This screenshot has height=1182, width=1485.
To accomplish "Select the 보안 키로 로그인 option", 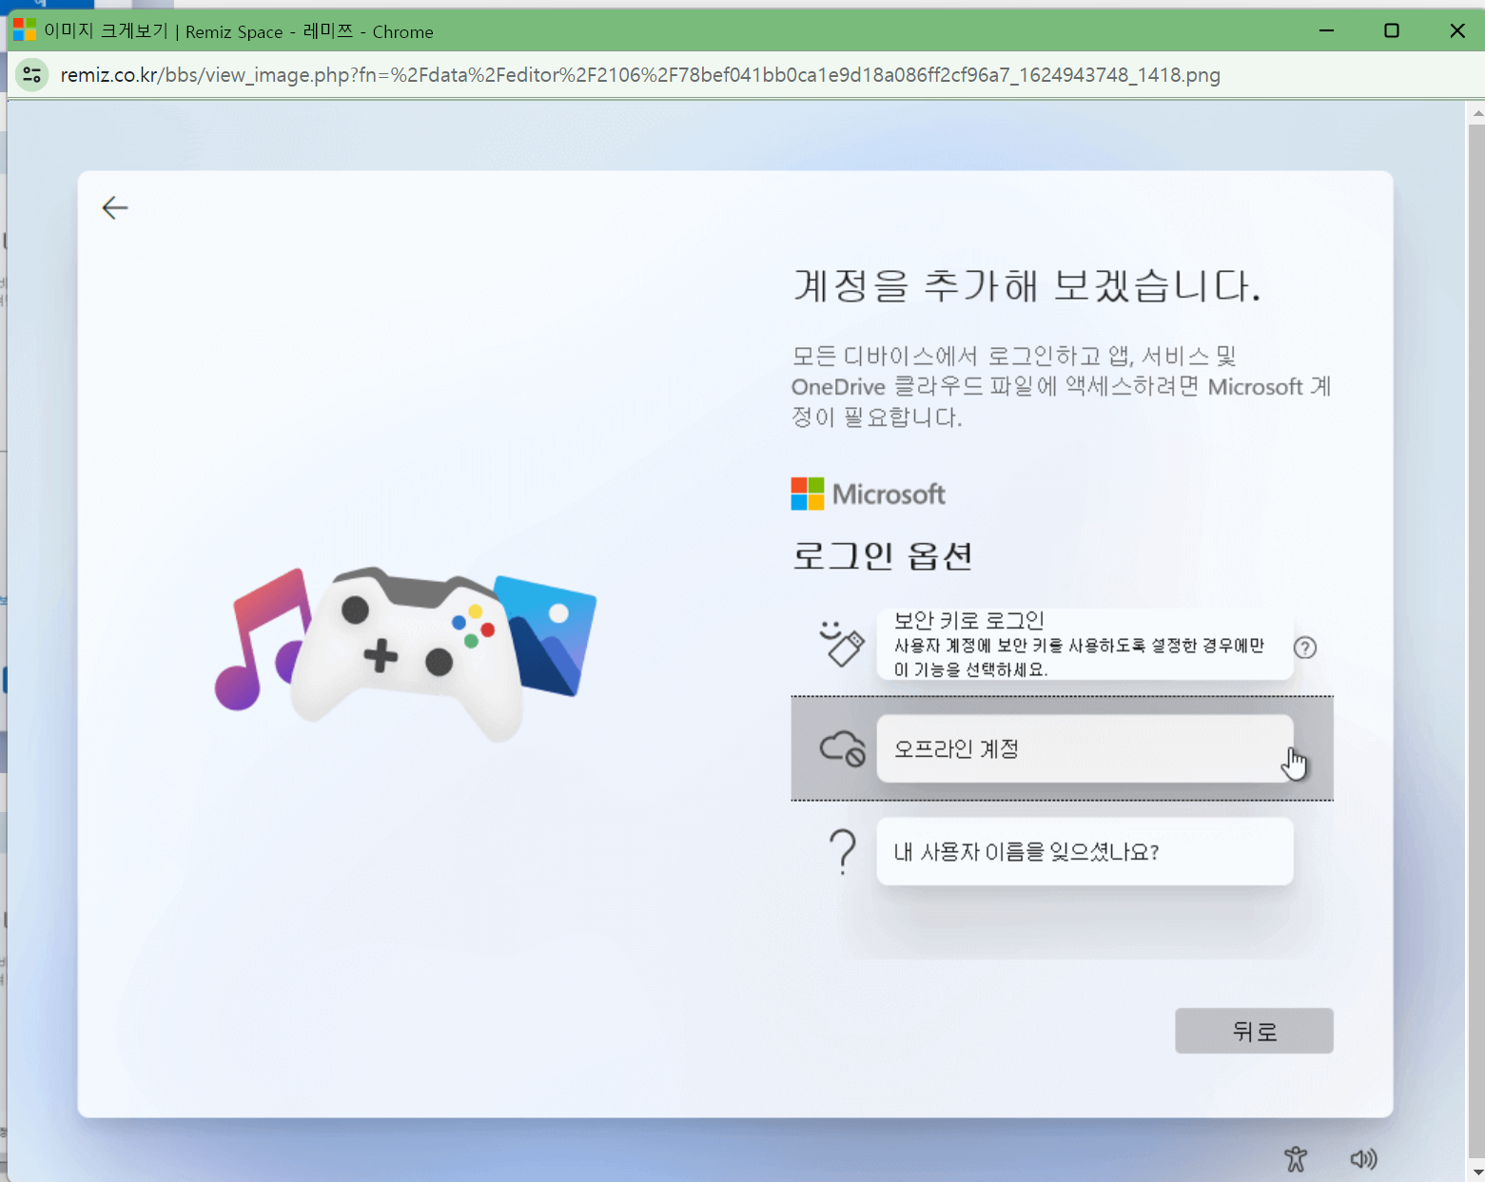I will 1084,644.
